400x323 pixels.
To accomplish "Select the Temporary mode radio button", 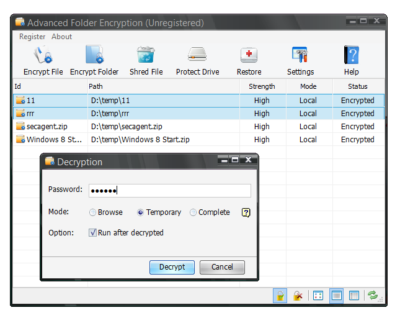I will 140,212.
